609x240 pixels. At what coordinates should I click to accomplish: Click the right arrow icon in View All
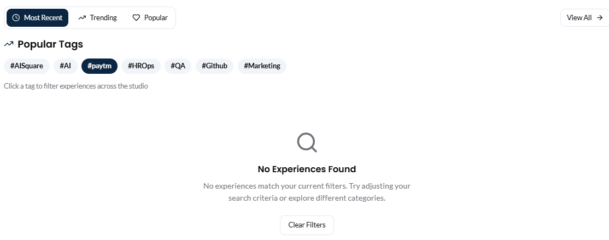tap(600, 18)
